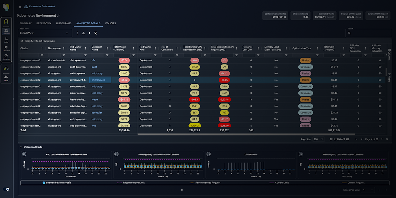Open the Nodes sidebar section

[x=6, y=40]
